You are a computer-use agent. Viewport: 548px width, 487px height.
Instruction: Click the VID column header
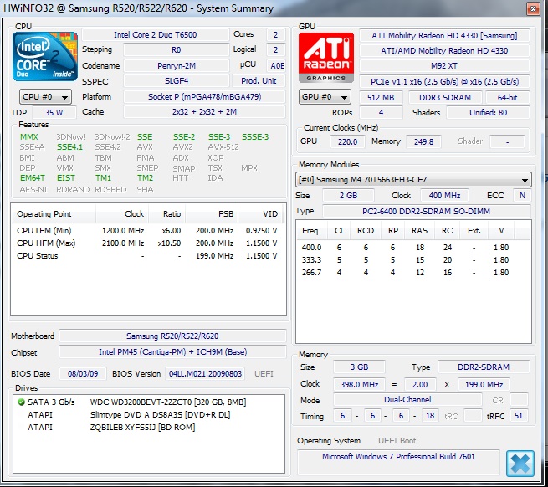point(261,214)
